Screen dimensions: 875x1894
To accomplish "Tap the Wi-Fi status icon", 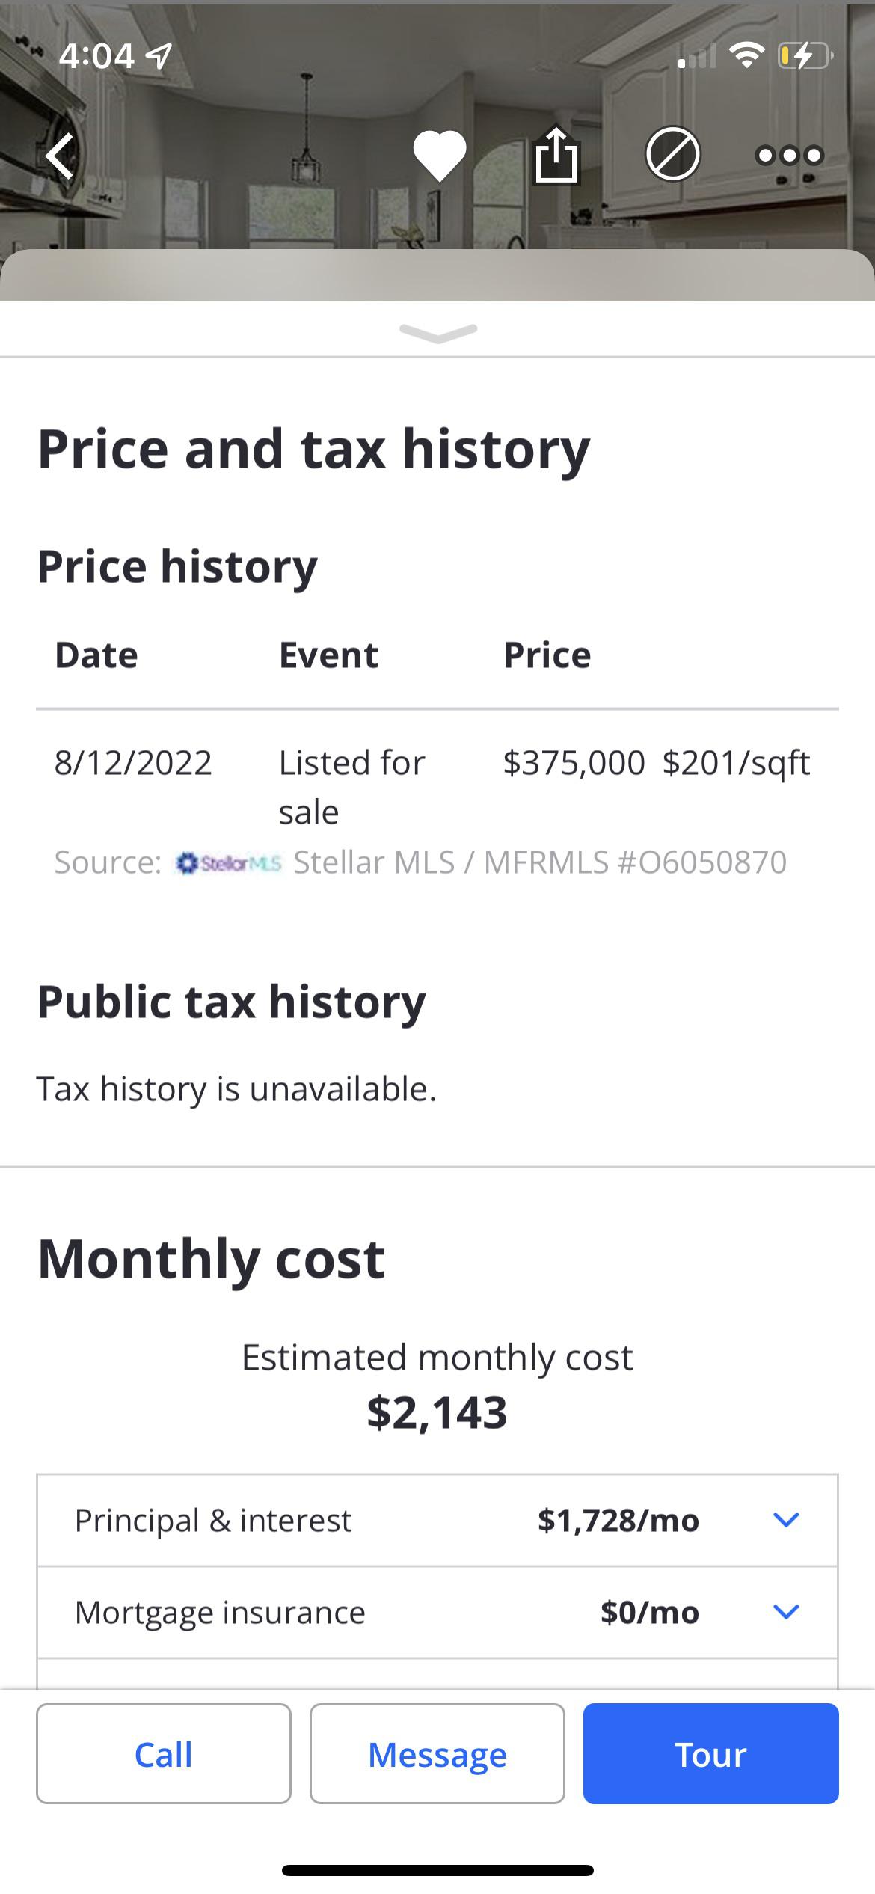I will 745,55.
